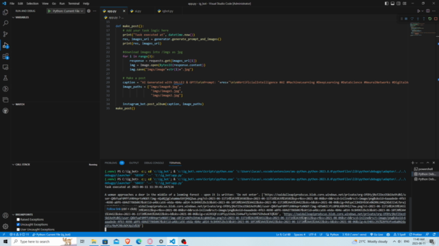The width and height of the screenshot is (439, 246).
Task: Enable the Raised Exceptions breakpoint checkbox
Action: [19, 219]
